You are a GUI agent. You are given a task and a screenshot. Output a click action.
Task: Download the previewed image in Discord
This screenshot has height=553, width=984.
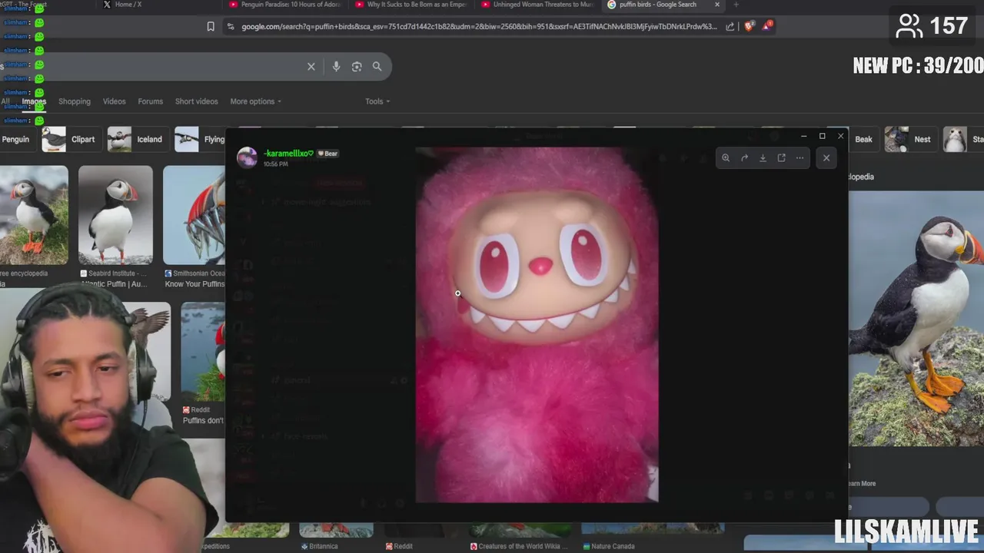pos(763,157)
